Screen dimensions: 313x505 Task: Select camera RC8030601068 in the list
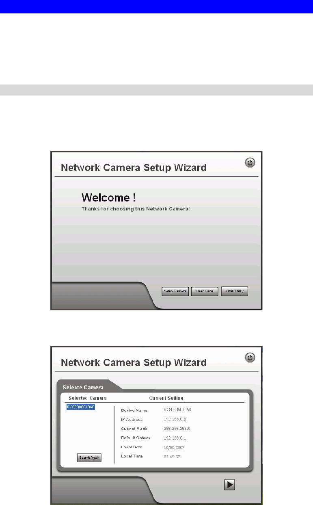(81, 407)
